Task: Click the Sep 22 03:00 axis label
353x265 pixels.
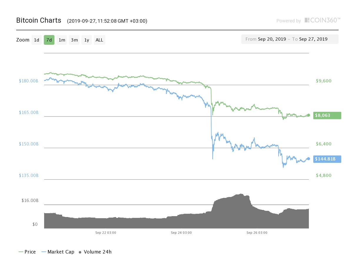Action: click(106, 233)
